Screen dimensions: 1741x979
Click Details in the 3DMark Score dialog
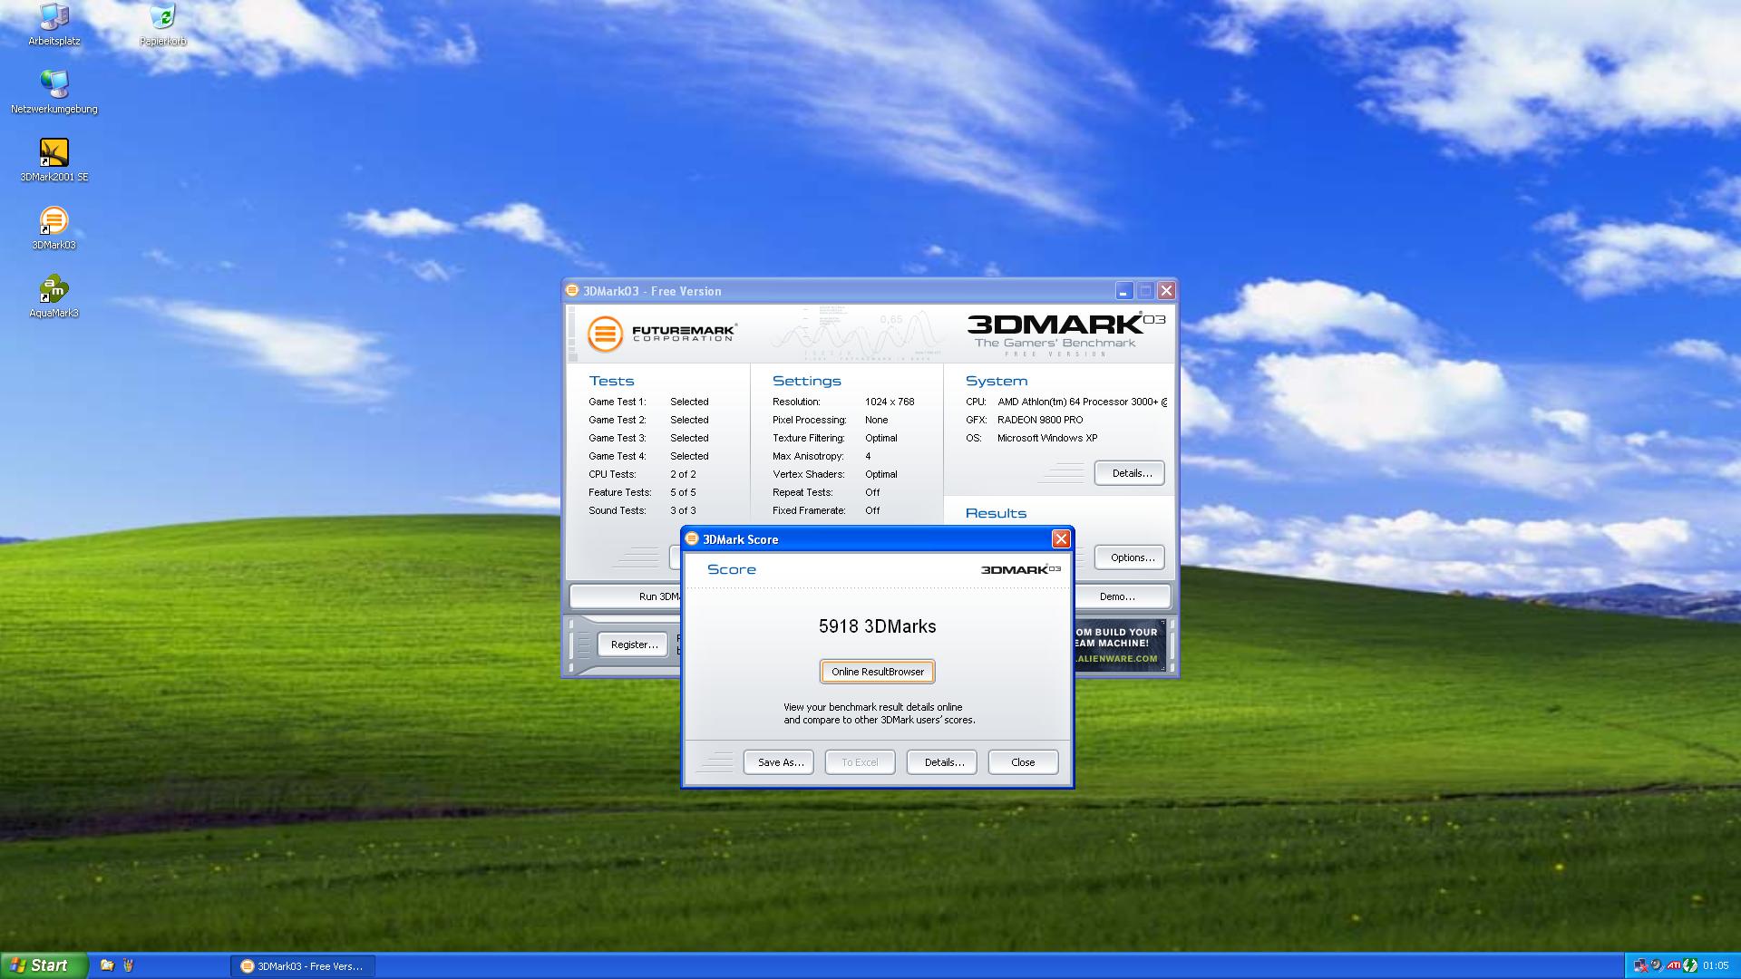pyautogui.click(x=942, y=762)
